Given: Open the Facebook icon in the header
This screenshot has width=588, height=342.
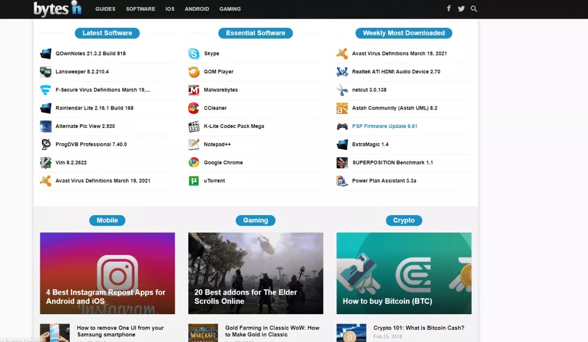Looking at the screenshot, I should tap(449, 8).
